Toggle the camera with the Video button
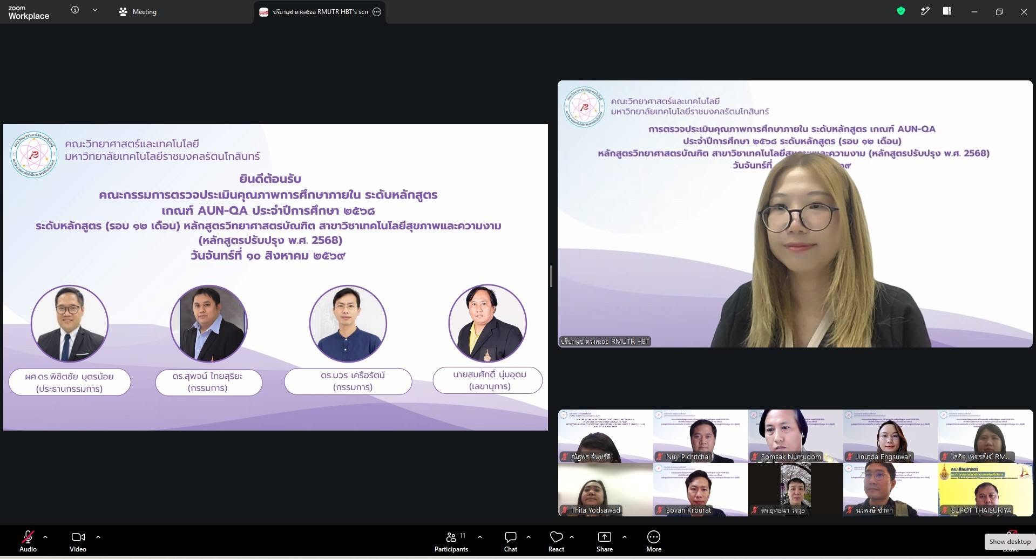The height and width of the screenshot is (559, 1036). [78, 541]
